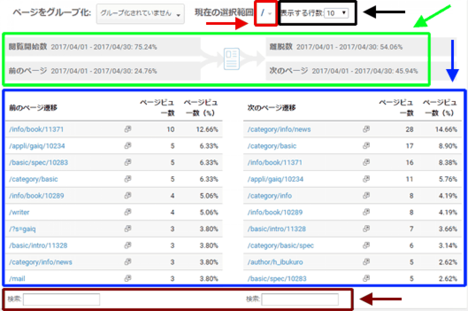The width and height of the screenshot is (468, 311).
Task: Open the /category/info link
Action: click(270, 196)
